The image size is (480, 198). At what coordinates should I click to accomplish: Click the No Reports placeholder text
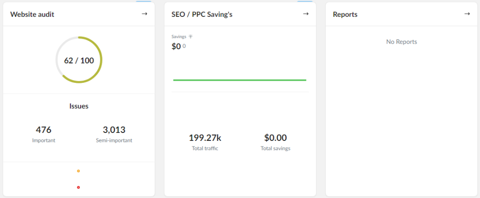tap(402, 42)
